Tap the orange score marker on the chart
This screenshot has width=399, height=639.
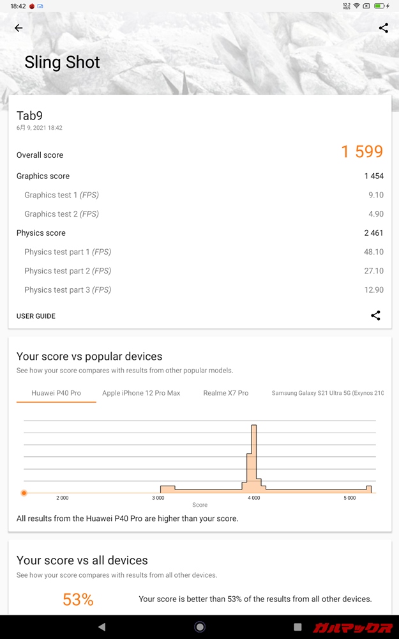(x=24, y=493)
